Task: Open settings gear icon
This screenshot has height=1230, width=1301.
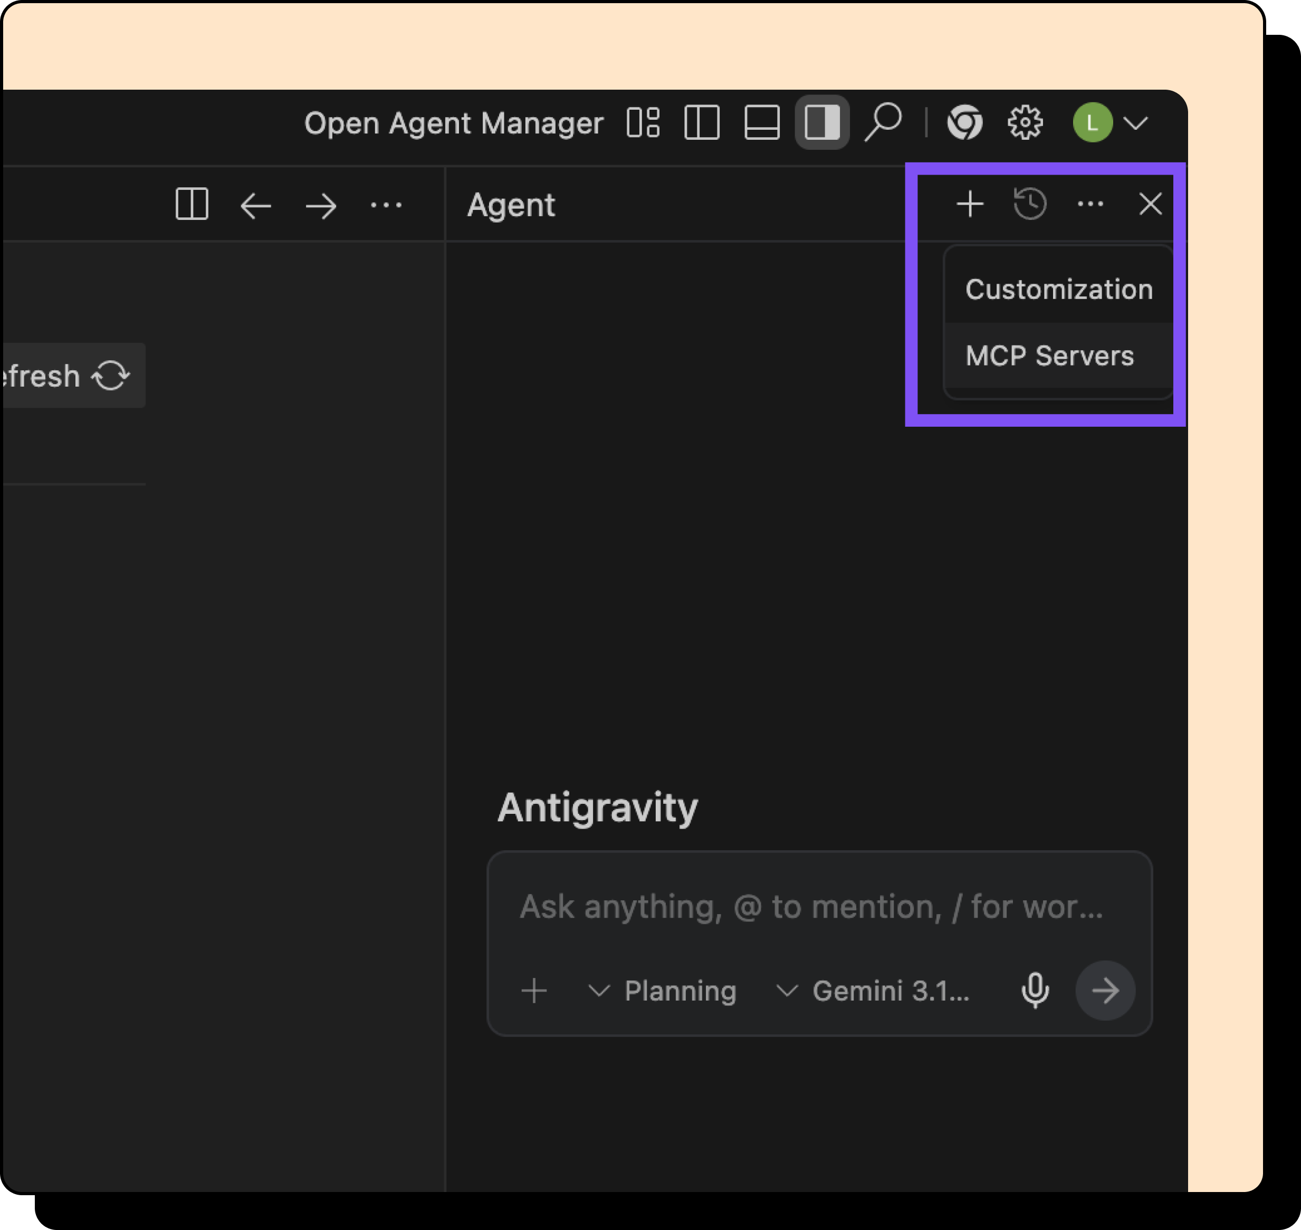Action: click(1025, 122)
